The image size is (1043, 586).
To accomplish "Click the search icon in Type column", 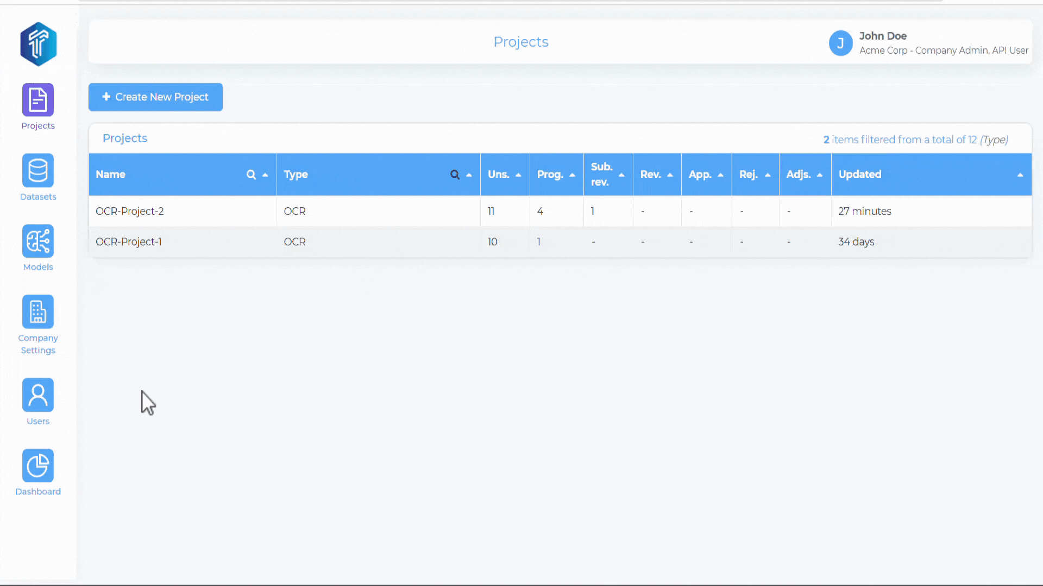I will [455, 175].
